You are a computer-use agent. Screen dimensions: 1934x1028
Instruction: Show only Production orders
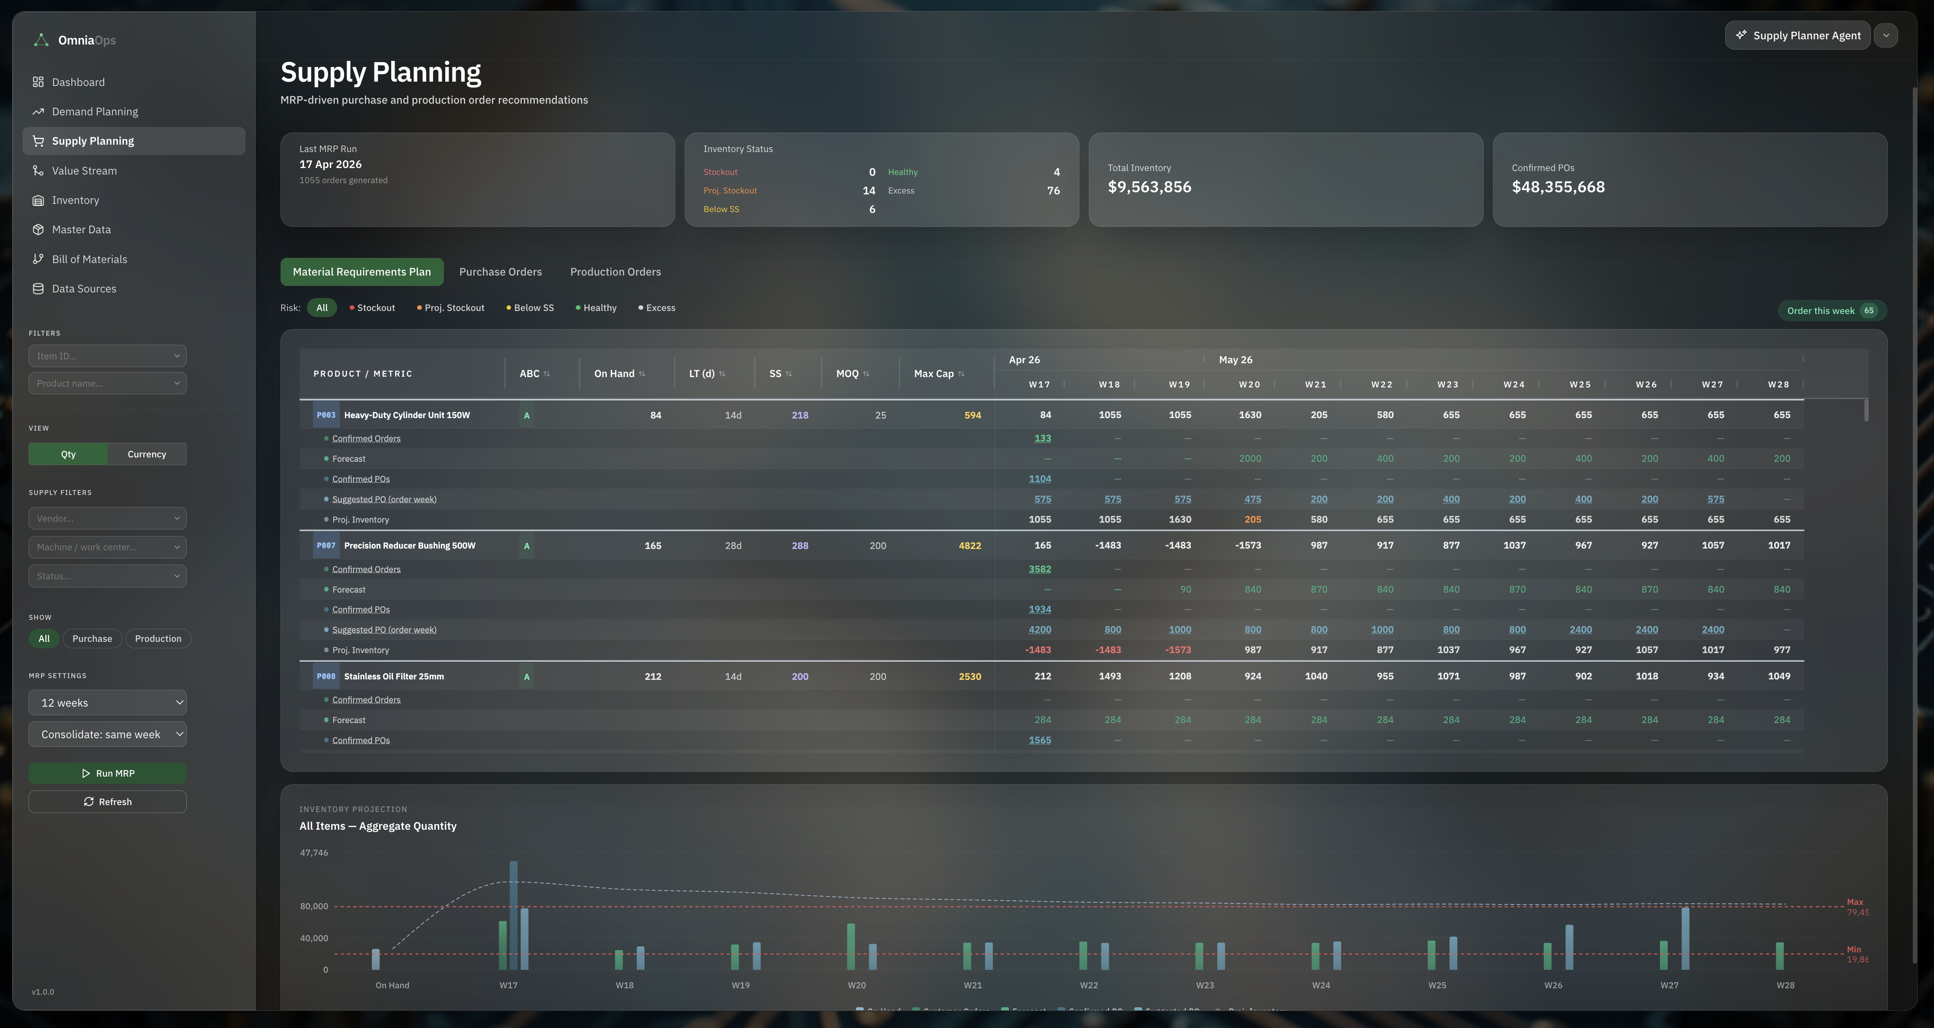pyautogui.click(x=158, y=638)
